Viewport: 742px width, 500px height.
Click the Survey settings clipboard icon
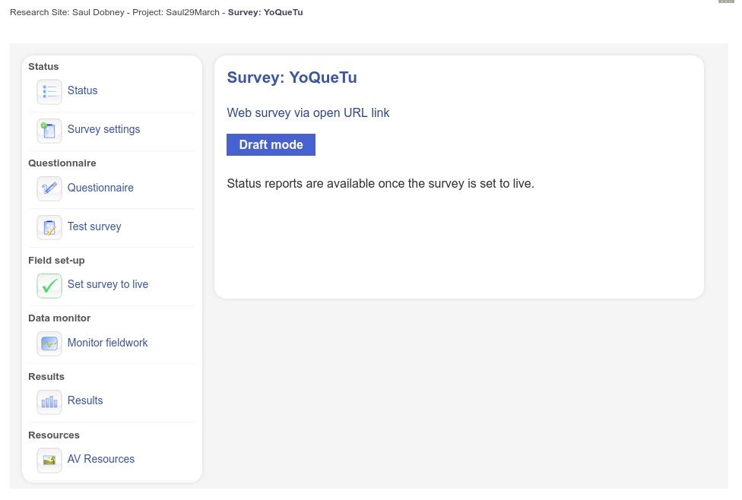click(49, 131)
